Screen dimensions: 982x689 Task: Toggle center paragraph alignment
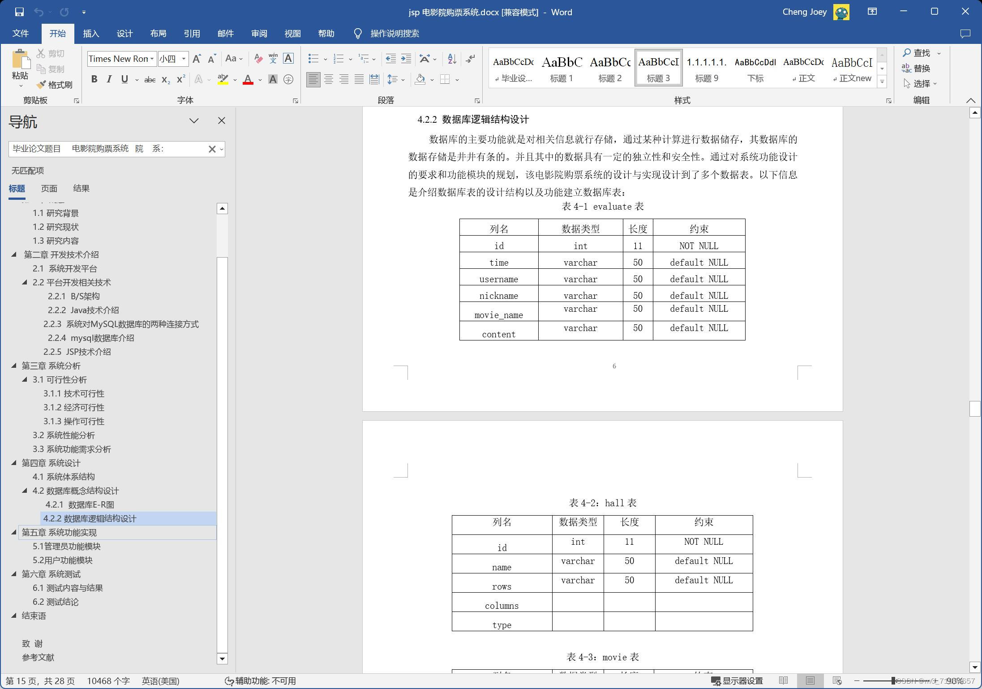point(329,80)
